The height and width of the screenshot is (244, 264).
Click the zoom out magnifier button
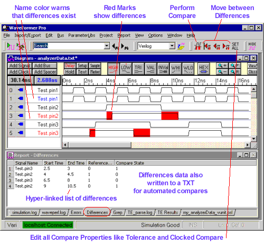222,71
